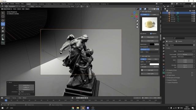This screenshot has width=196, height=110.
Task: Open the lens Type Perspective dropdown
Action: (185, 51)
